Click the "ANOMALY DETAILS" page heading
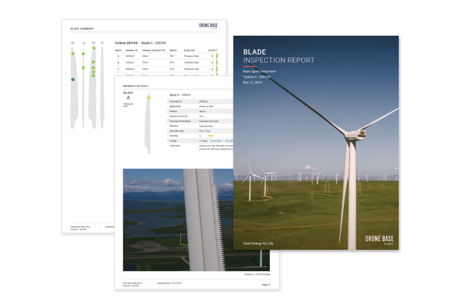 pos(135,86)
